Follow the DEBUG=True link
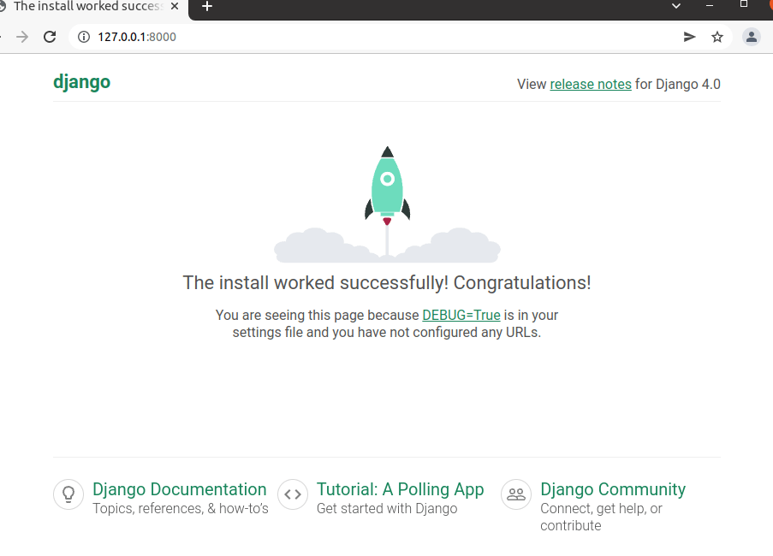Image resolution: width=773 pixels, height=556 pixels. pos(461,315)
